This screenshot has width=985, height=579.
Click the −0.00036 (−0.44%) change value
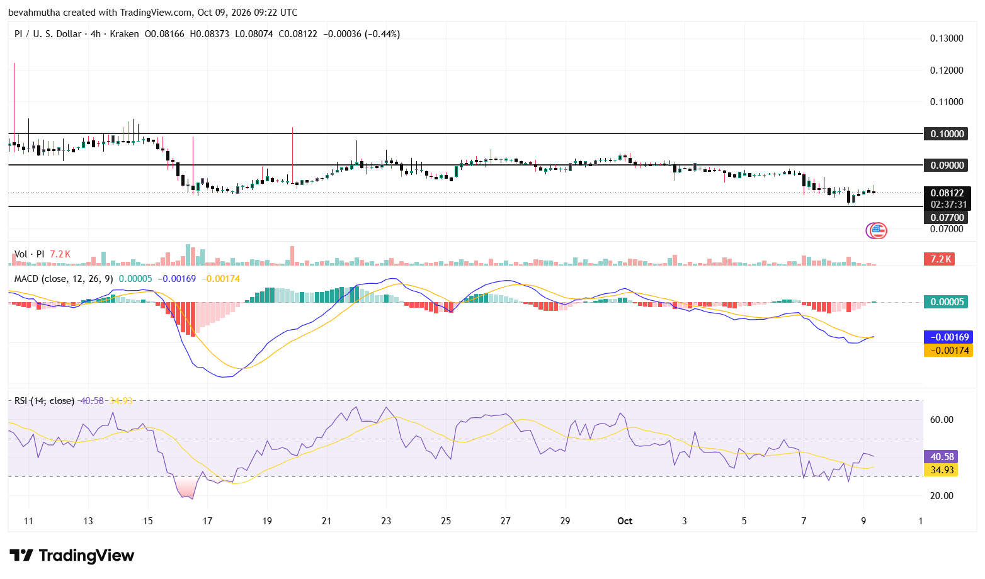coord(362,34)
